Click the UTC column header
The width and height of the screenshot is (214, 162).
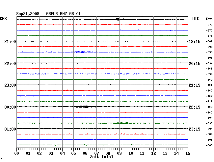[x=196, y=19]
